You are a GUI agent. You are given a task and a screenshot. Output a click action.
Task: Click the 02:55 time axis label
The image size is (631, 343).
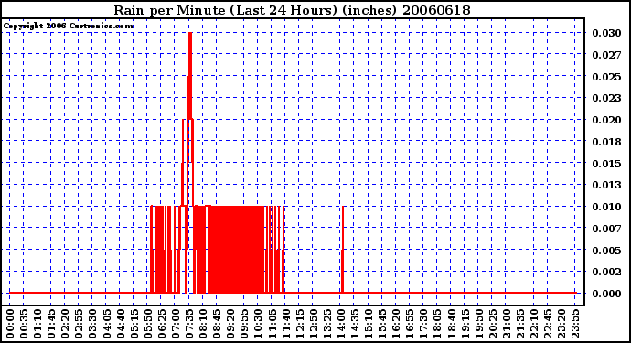click(x=79, y=324)
